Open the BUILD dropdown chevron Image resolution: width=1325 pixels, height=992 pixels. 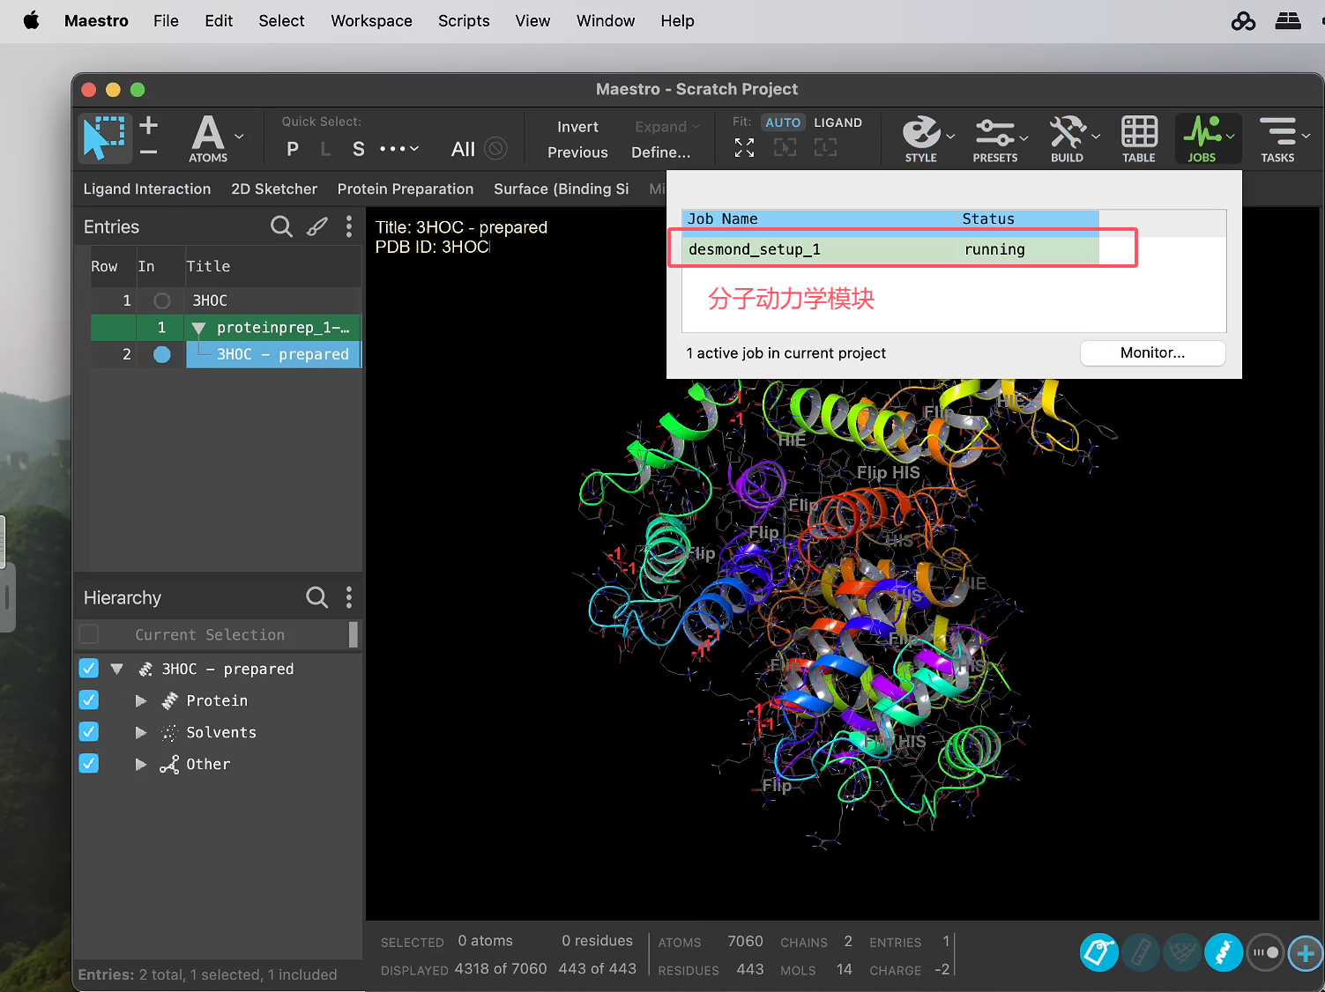[x=1096, y=137]
